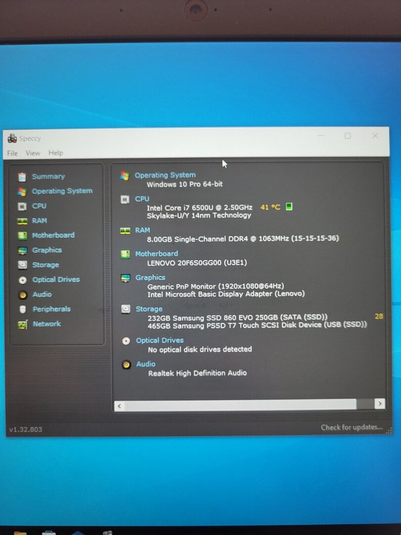Click the Audio heading link in summary

pyautogui.click(x=146, y=364)
